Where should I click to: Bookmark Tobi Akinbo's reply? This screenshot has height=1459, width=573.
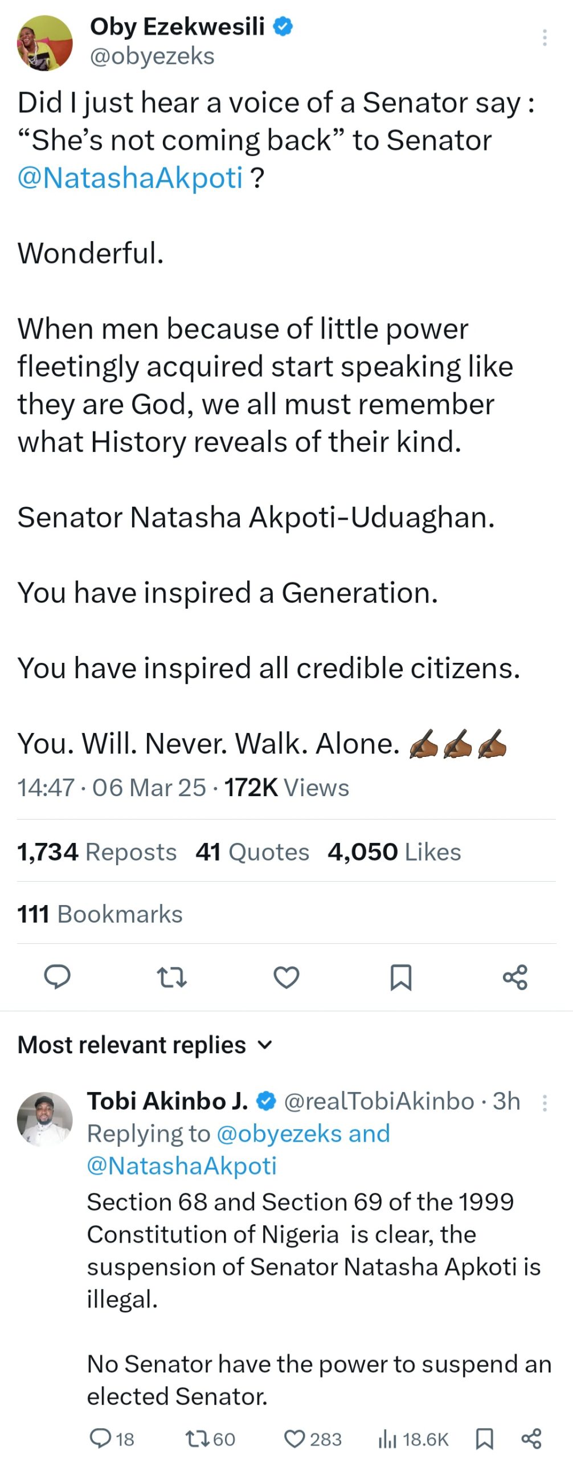click(484, 1438)
